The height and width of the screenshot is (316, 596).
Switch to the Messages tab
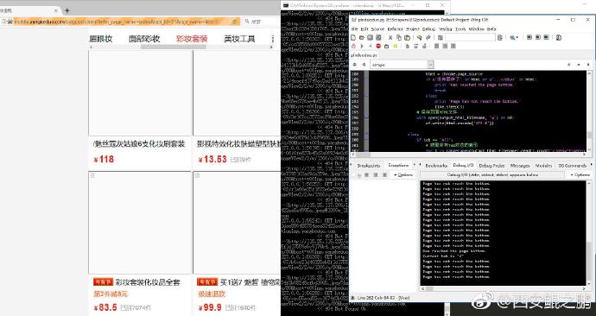520,166
